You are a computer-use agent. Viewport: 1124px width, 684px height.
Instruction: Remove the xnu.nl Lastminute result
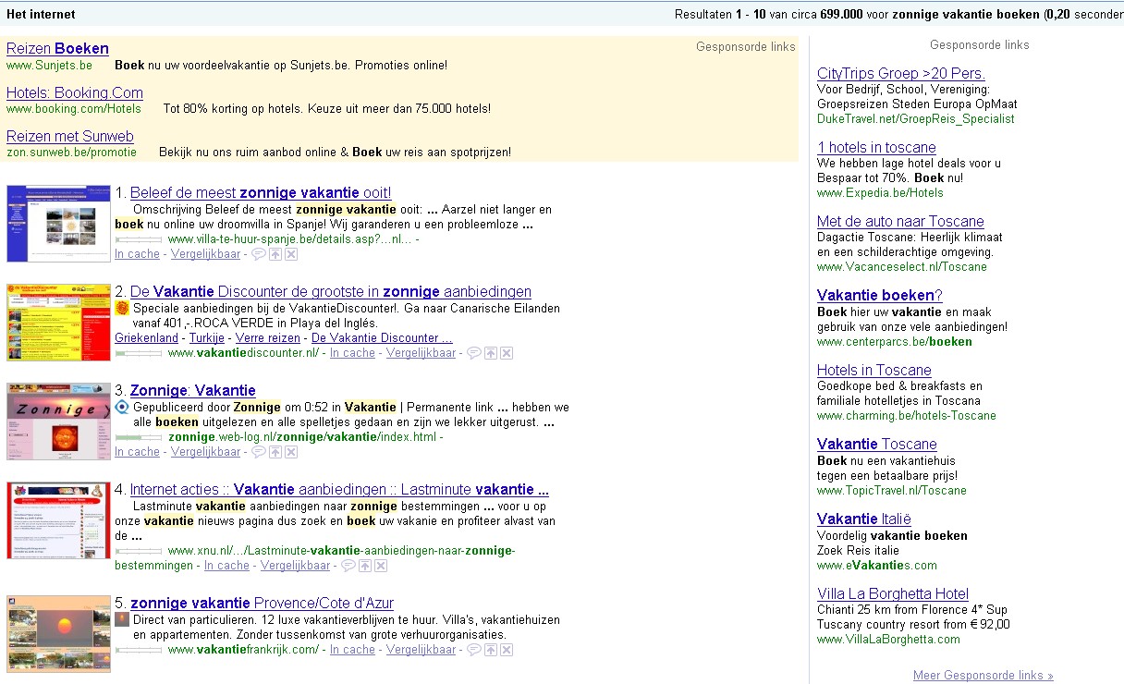pos(381,566)
